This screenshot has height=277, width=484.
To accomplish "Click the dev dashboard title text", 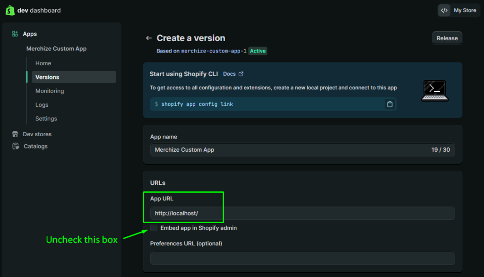I will (39, 10).
